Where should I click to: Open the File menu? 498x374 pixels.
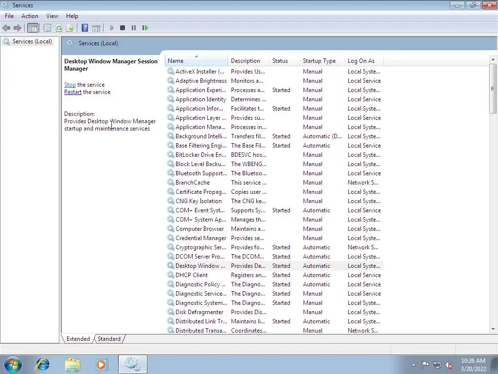pos(9,16)
